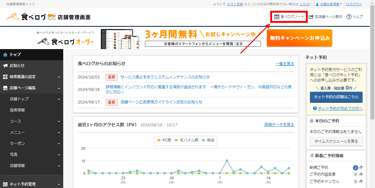Collapse the 店舗ページ編集 sidebar section arrow
Viewport: 375px width, 188px height.
[x=59, y=88]
